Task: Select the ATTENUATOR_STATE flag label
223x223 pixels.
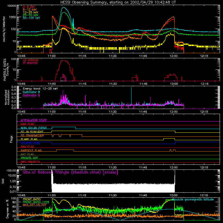Action: coord(34,120)
